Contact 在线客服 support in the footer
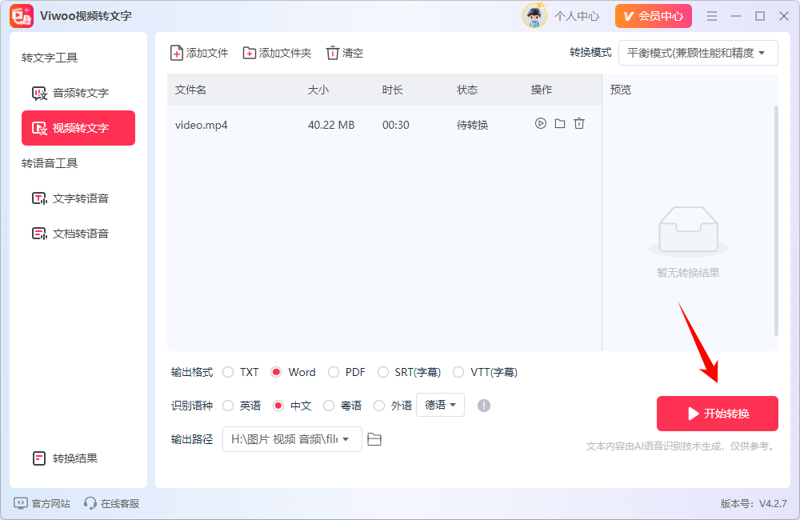The width and height of the screenshot is (800, 520). tap(112, 504)
